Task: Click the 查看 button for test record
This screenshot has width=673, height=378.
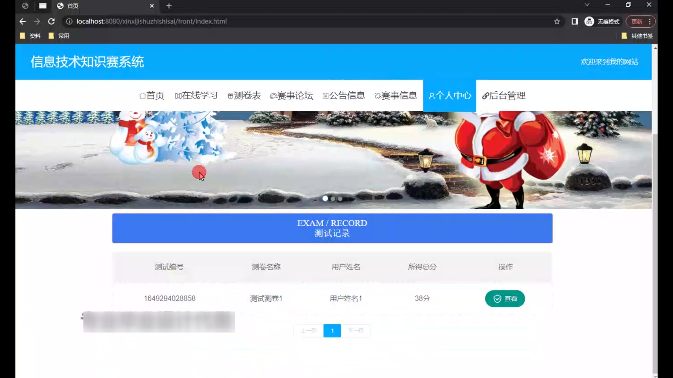Action: pos(505,299)
